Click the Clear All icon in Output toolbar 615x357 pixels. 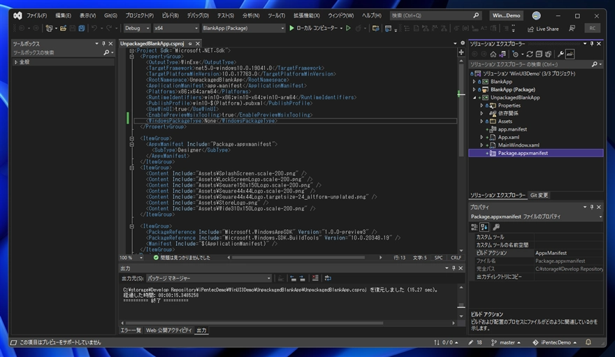pyautogui.click(x=315, y=278)
